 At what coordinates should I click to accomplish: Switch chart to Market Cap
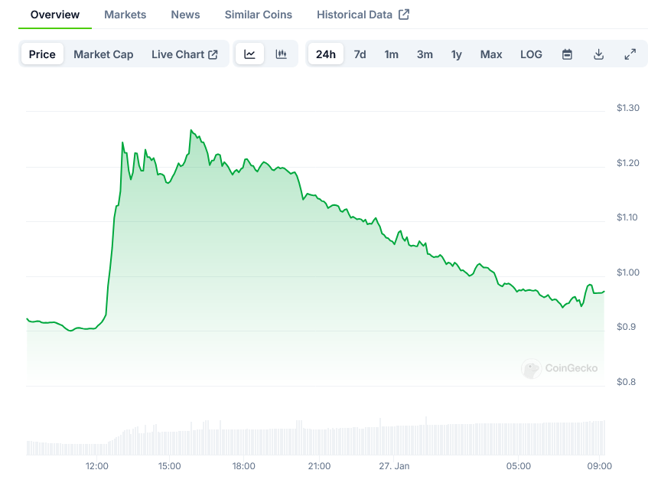click(103, 54)
